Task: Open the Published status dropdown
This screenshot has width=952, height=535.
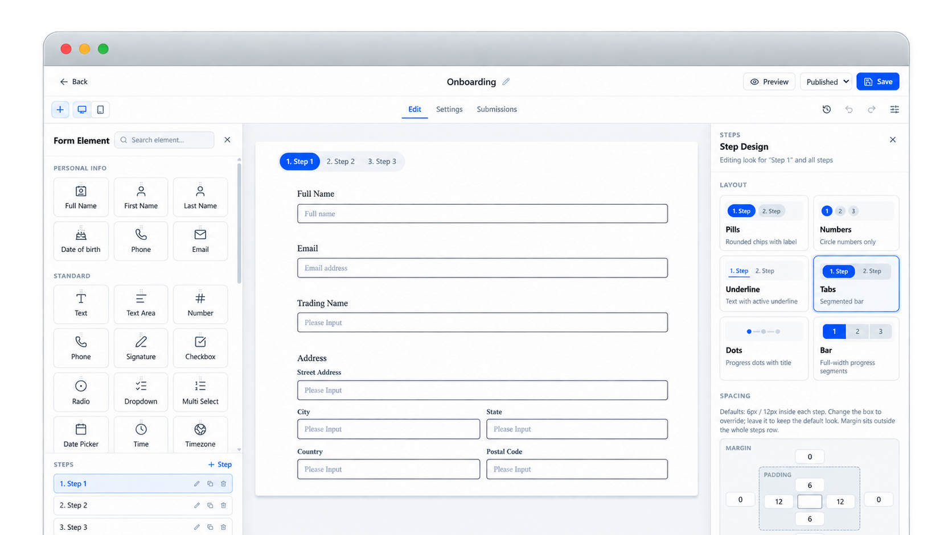Action: pos(826,82)
